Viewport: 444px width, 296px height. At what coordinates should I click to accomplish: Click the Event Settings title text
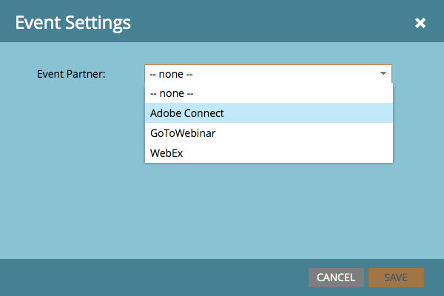click(73, 23)
